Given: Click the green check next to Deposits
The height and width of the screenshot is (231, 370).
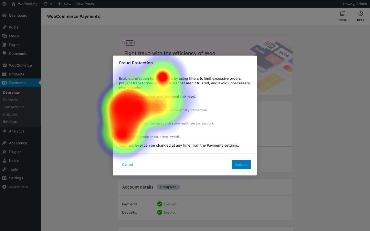Looking at the screenshot, I should pyautogui.click(x=160, y=212).
